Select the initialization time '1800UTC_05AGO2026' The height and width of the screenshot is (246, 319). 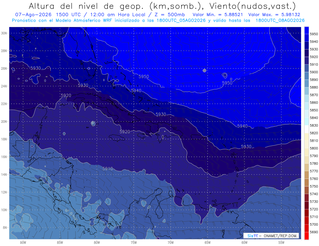(181, 20)
